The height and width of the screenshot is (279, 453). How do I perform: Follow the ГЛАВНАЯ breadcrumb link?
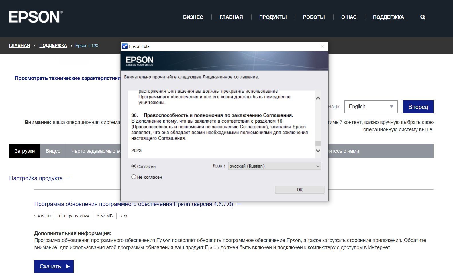pyautogui.click(x=19, y=46)
